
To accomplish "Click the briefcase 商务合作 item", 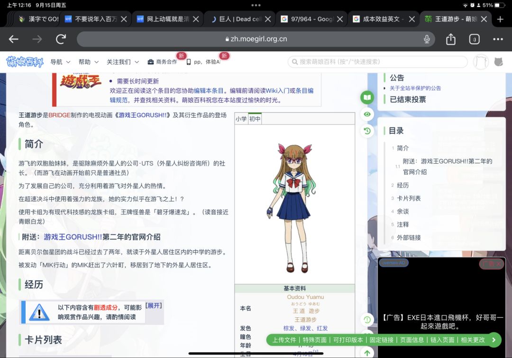I will pos(162,62).
